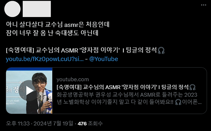
Task: Open the youtube.com domain label in card
Action: [x=73, y=79]
